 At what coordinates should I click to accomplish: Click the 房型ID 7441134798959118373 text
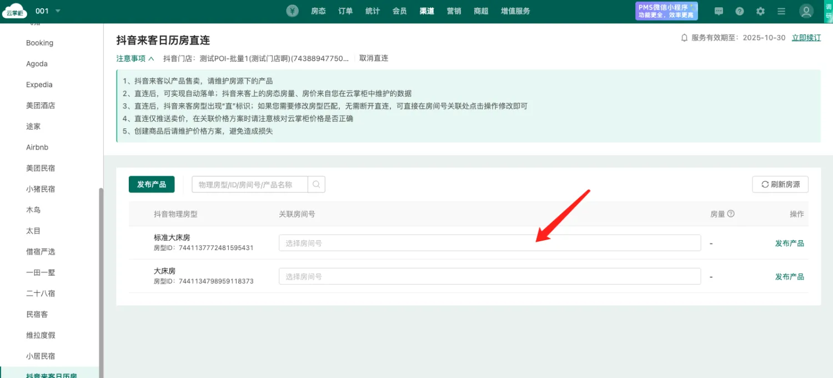(204, 281)
